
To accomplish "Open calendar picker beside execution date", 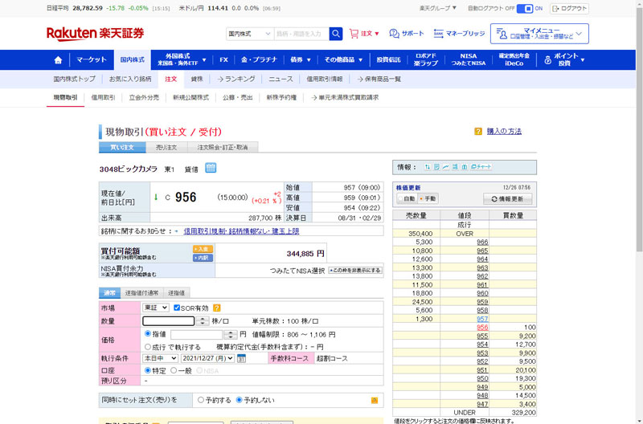I will click(x=241, y=358).
